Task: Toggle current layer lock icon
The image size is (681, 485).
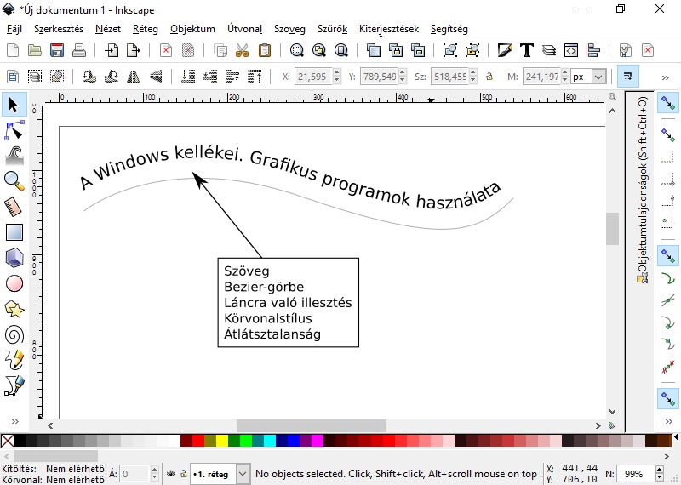Action: 184,474
